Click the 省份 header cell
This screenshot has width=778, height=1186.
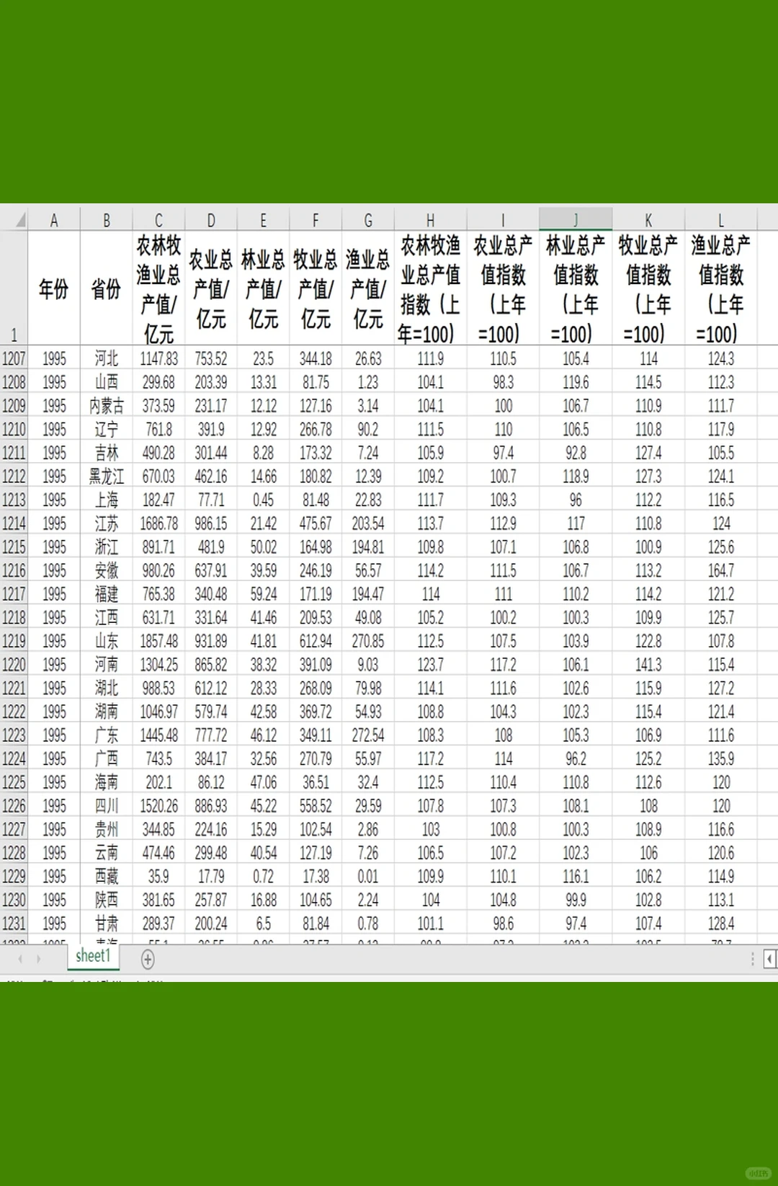(107, 288)
